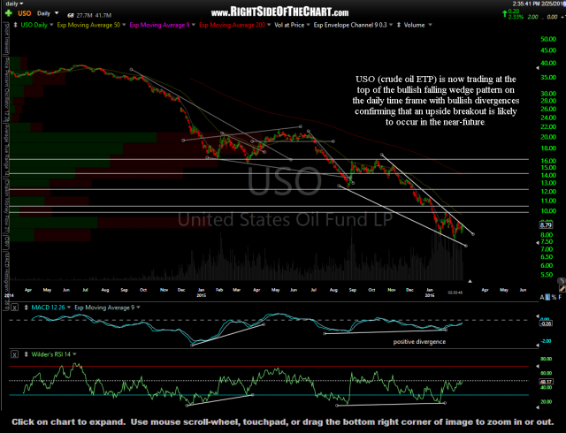Open the MACD 12 26 dropdown
Screen dimensions: 566x433
point(69,308)
